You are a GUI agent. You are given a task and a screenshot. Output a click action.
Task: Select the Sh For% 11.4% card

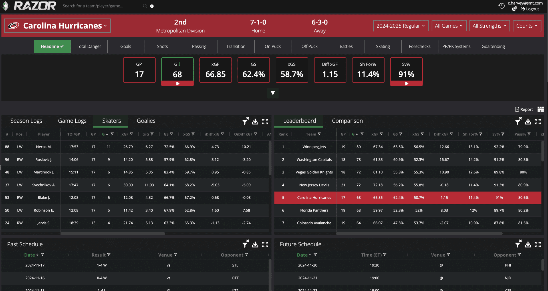click(368, 70)
